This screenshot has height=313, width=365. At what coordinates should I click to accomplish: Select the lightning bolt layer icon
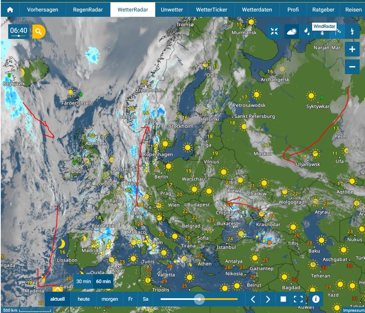tap(352, 32)
